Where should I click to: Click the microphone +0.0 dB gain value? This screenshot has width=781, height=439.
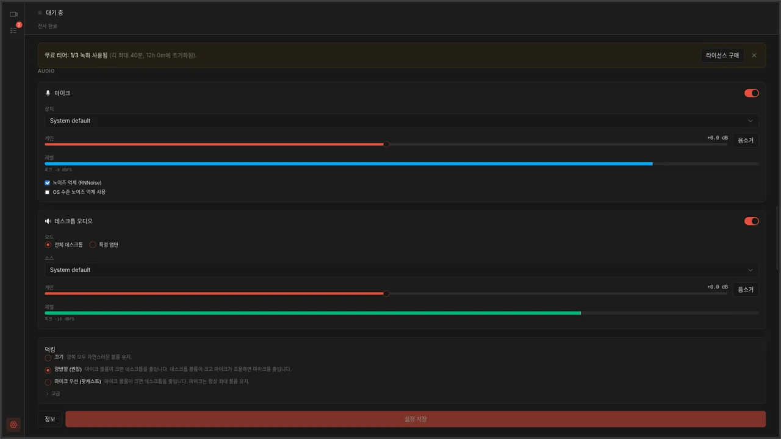(718, 138)
